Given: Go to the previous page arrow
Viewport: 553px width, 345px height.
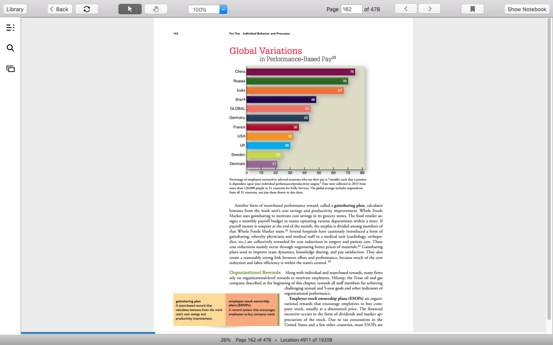Looking at the screenshot, I should (x=406, y=9).
